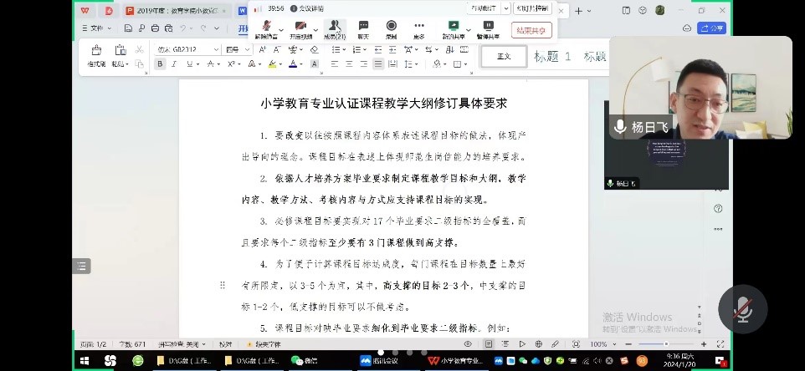This screenshot has height=371, width=805.
Task: Start recording the meeting
Action: click(391, 29)
